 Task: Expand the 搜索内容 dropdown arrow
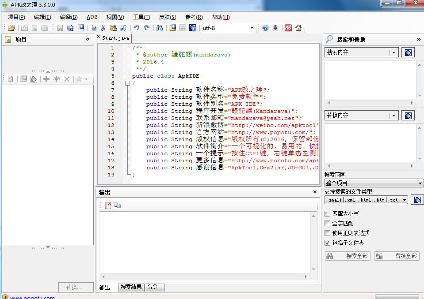point(393,52)
